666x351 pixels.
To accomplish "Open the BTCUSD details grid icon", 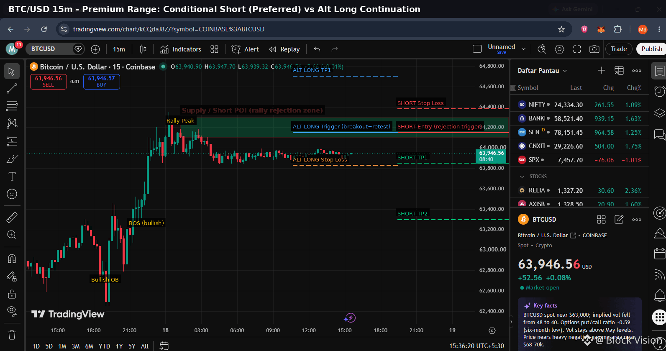I will click(601, 220).
